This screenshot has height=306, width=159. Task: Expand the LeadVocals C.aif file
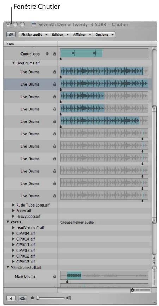[13, 228]
